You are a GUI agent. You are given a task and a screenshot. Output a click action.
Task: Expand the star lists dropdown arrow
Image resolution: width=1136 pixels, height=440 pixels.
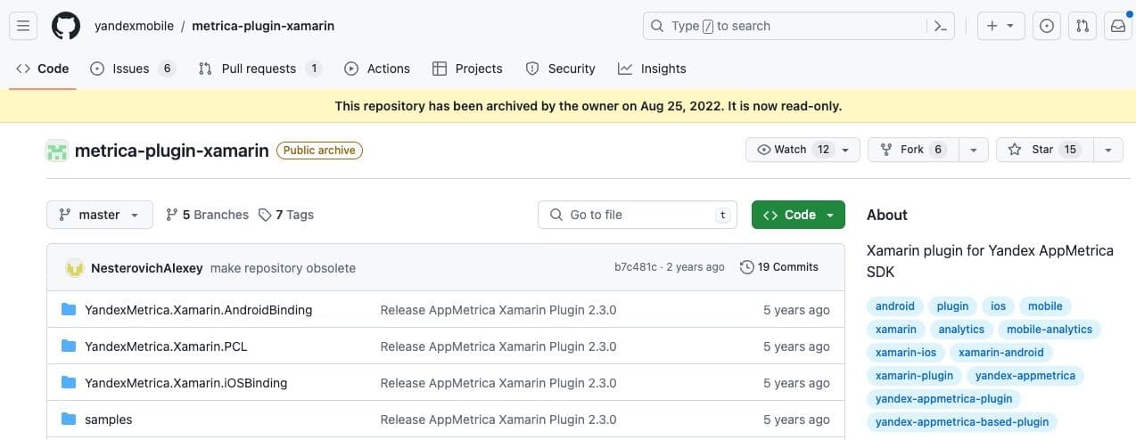tap(1108, 150)
